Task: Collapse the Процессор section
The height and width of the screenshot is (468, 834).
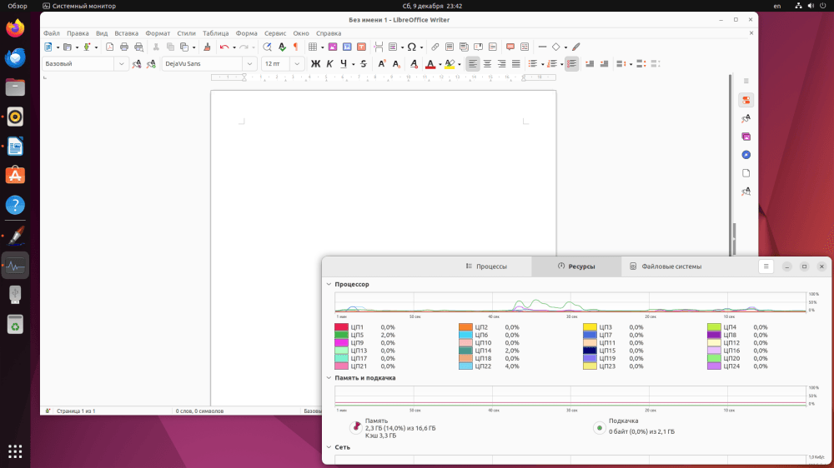Action: coord(329,284)
